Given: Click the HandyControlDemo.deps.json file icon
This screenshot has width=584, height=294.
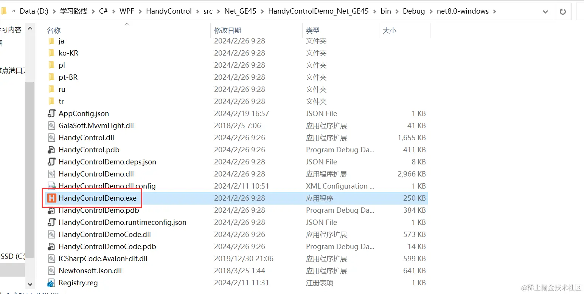Looking at the screenshot, I should (52, 162).
